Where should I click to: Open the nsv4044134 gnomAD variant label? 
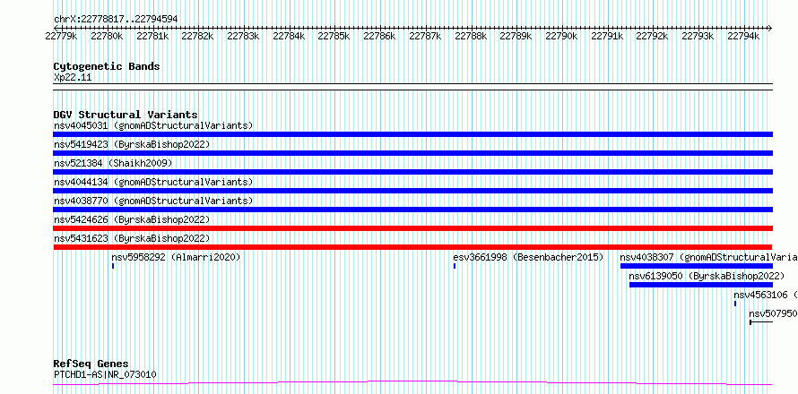click(x=153, y=182)
